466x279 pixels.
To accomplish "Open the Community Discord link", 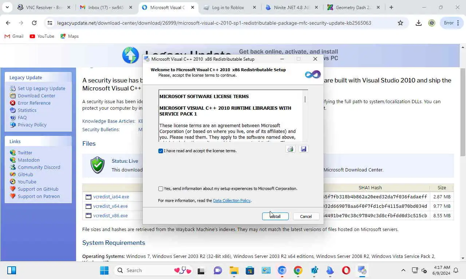I will click(x=39, y=167).
